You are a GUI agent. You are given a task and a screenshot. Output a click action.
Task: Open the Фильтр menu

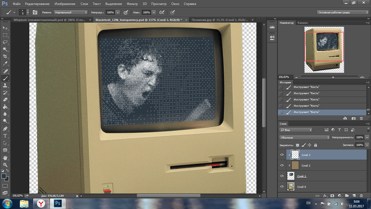pos(133,4)
